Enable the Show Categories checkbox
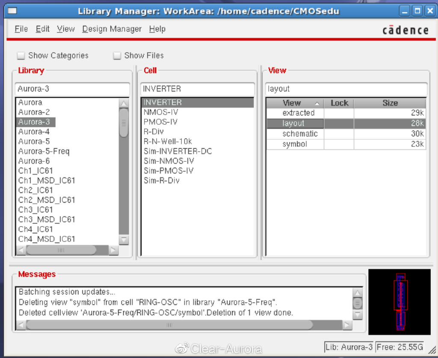438x358 pixels. coord(21,55)
